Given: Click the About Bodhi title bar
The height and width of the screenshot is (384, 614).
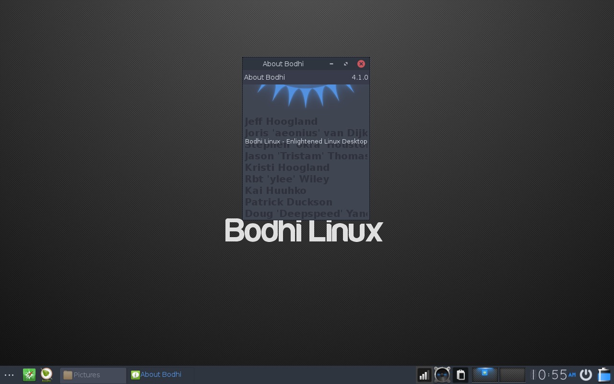Looking at the screenshot, I should [x=283, y=64].
